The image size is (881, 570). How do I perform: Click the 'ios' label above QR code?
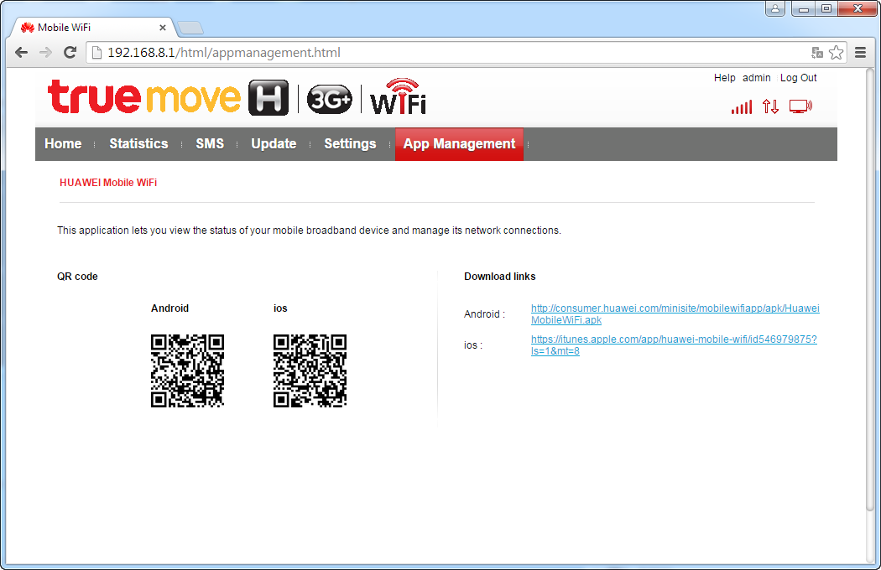[280, 308]
